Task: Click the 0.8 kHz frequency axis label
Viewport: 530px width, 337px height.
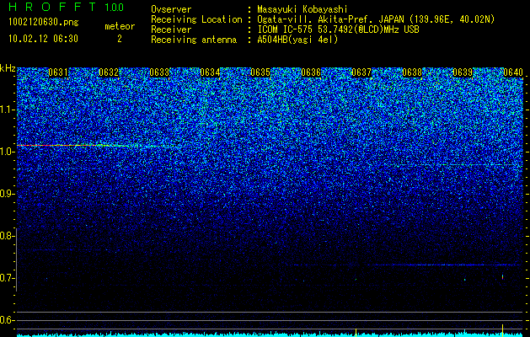Action: pos(6,236)
